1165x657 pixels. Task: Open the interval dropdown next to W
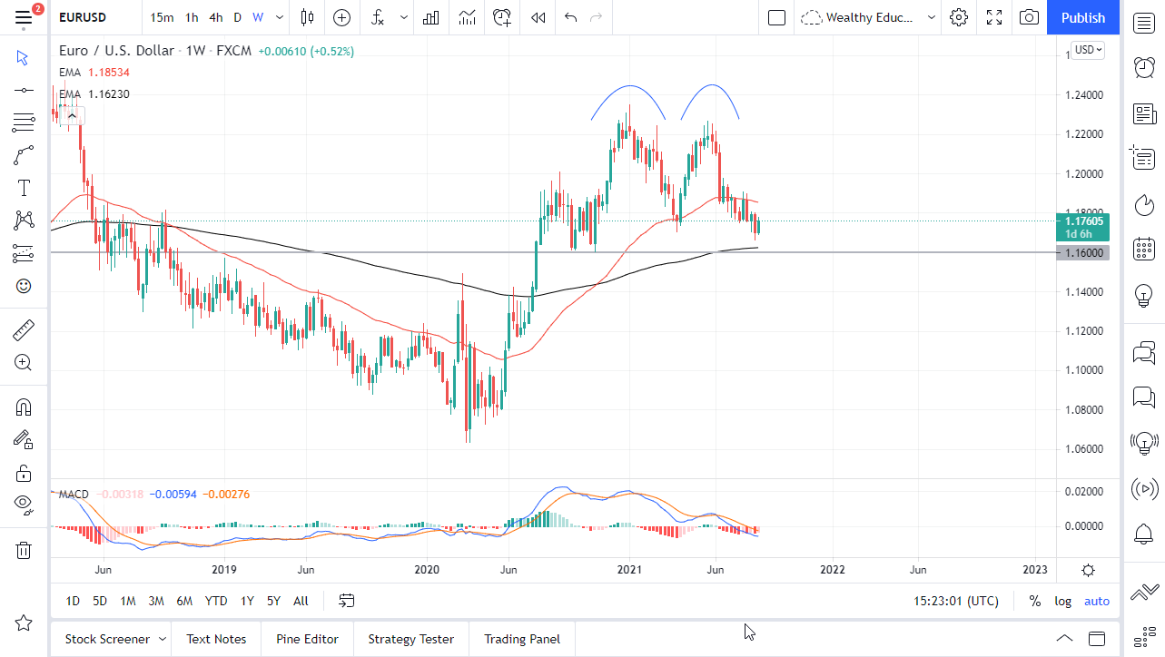279,17
